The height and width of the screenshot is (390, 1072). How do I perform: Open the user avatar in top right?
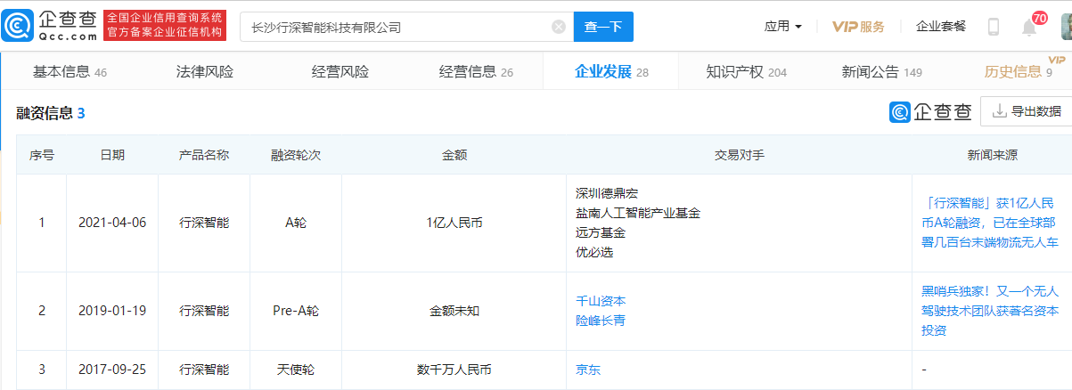pos(1066,26)
